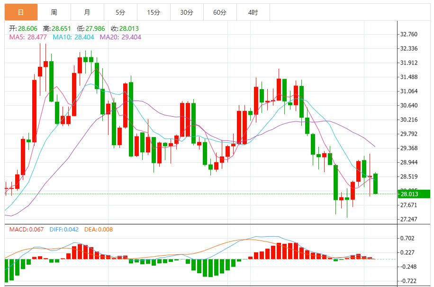Image resolution: width=434 pixels, height=287 pixels.
Task: Switch to the 周 weekly tab
Action: 54,12
